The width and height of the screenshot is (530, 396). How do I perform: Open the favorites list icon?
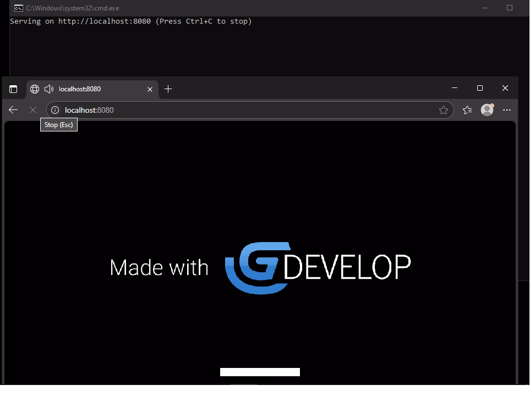(x=467, y=110)
